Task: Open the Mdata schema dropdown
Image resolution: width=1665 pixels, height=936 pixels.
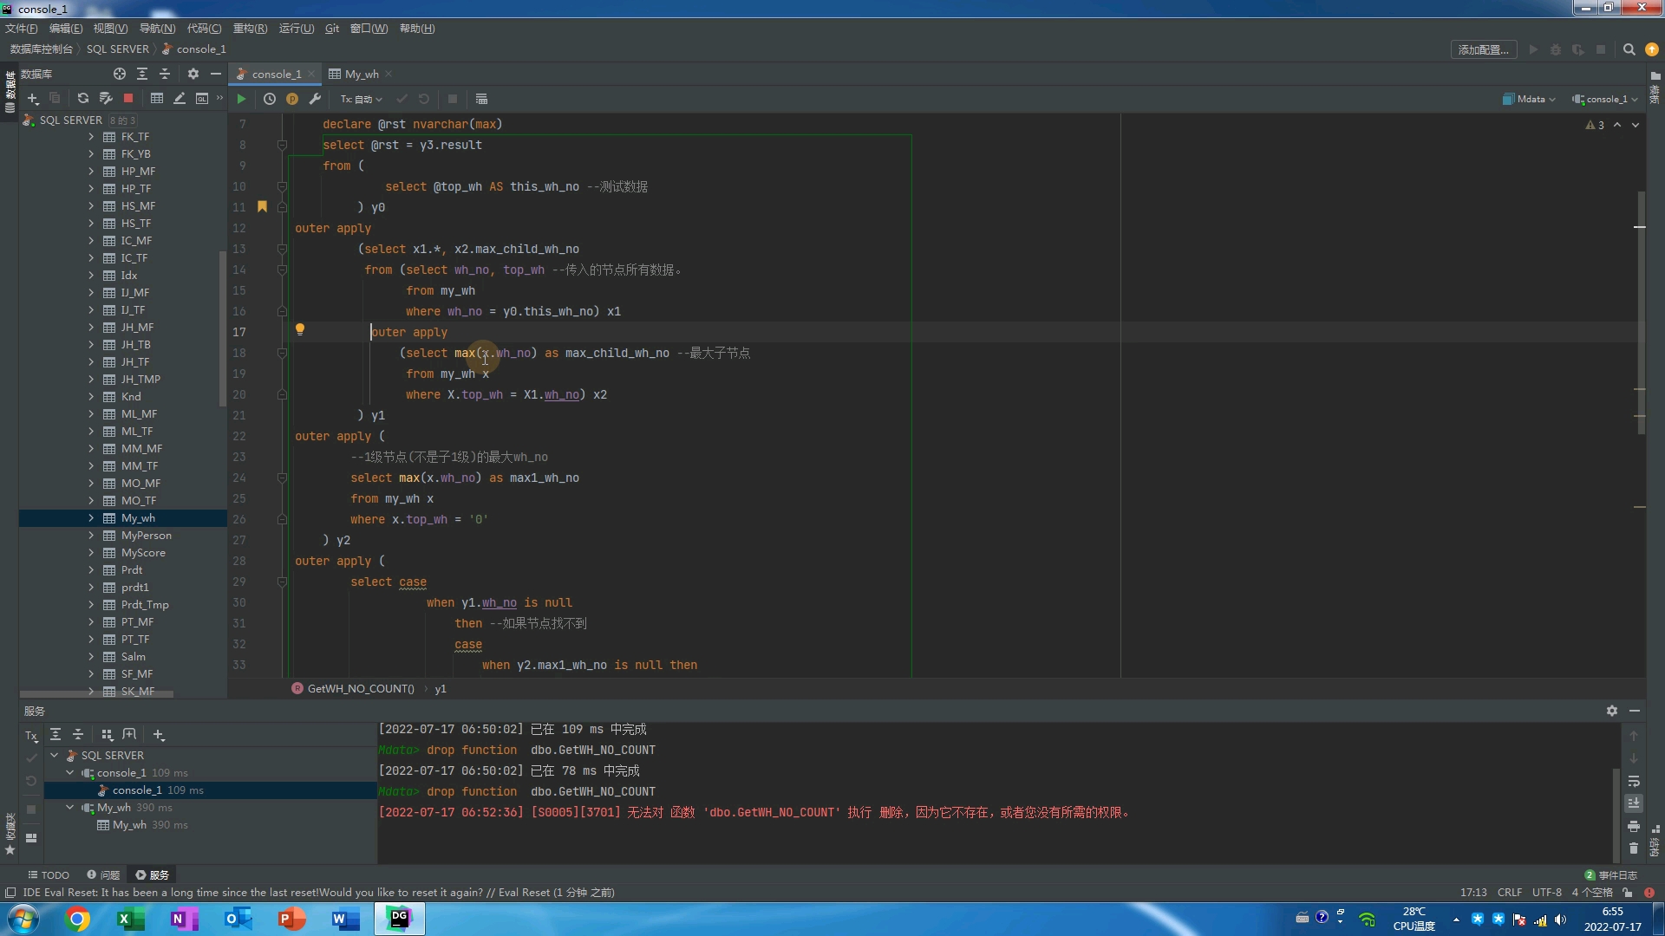Action: pos(1529,99)
